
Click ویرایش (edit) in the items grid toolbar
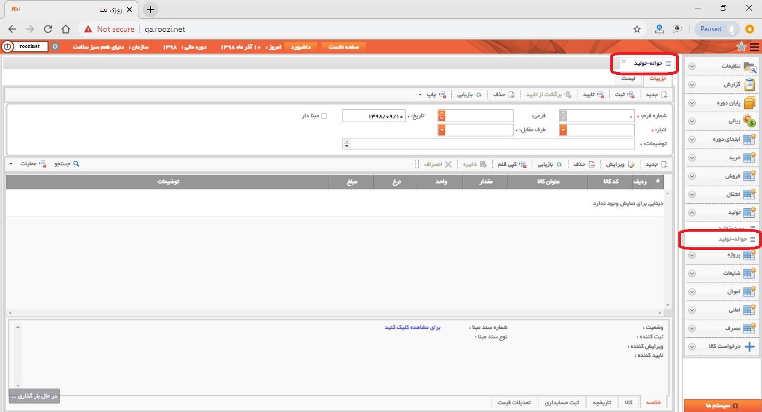click(x=619, y=164)
